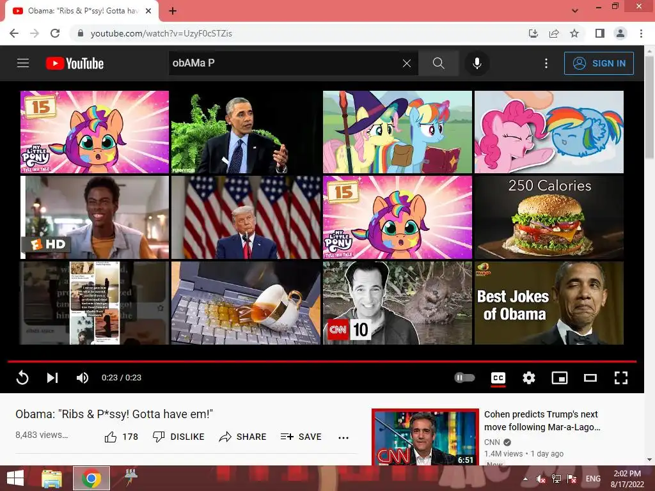Click the CNN thumbnail with 6:51 duration
655x491 pixels.
tap(425, 437)
